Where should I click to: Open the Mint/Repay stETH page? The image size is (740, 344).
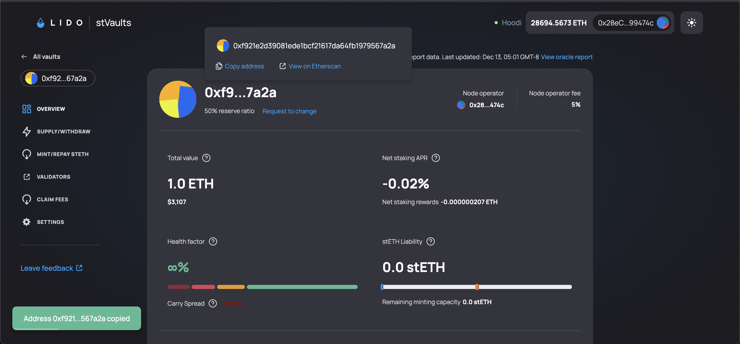(63, 154)
